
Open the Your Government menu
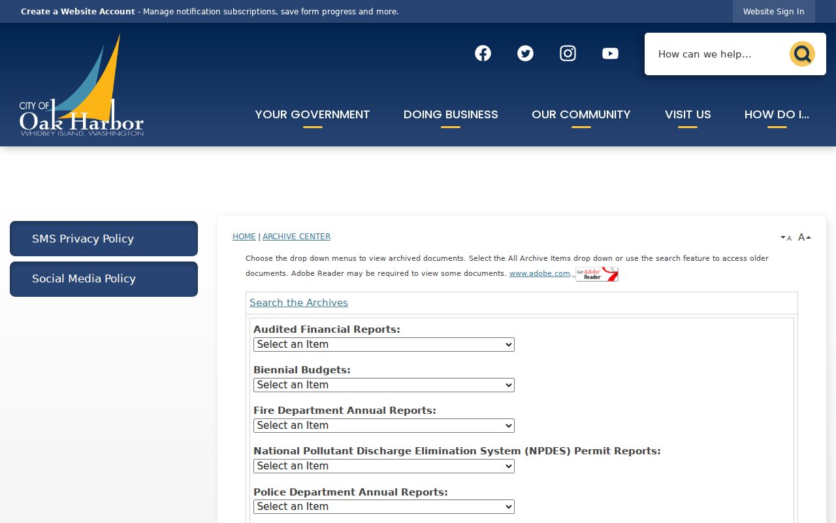pos(312,114)
